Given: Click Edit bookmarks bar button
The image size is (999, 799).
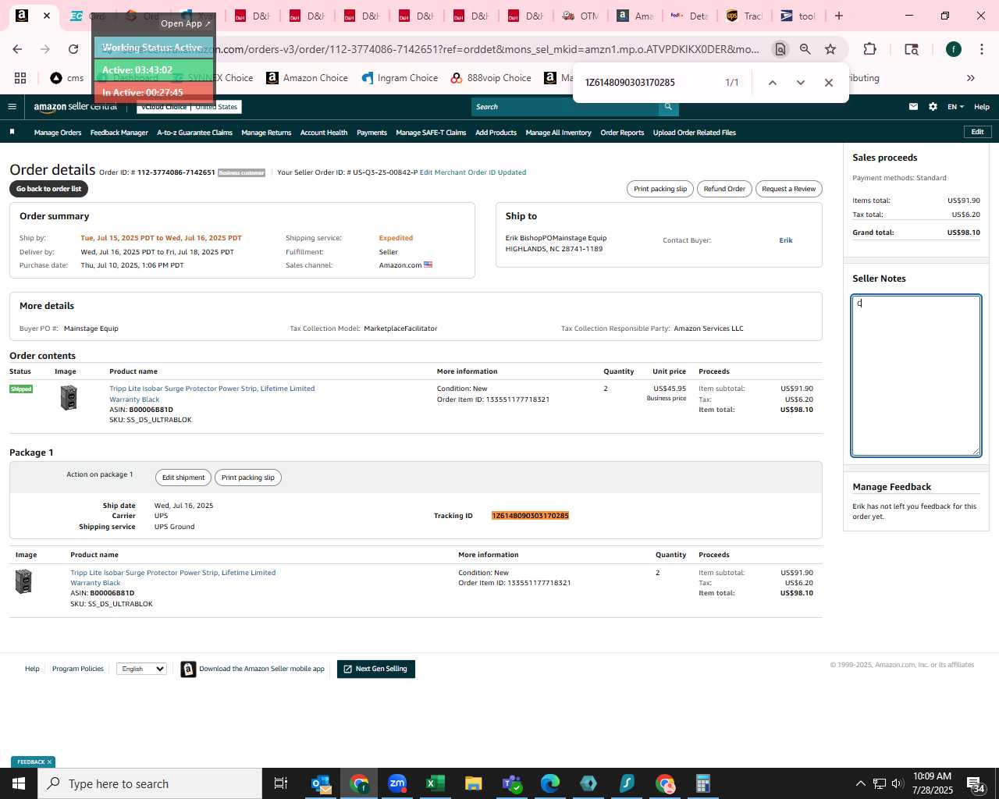Looking at the screenshot, I should [977, 132].
